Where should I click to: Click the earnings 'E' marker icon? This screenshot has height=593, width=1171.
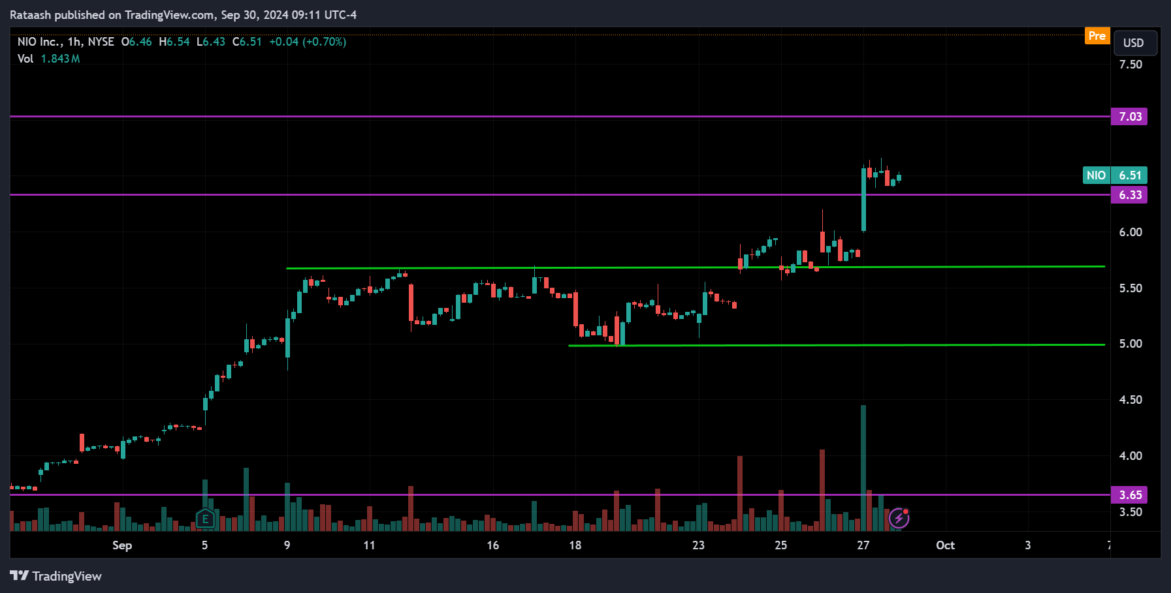(205, 519)
